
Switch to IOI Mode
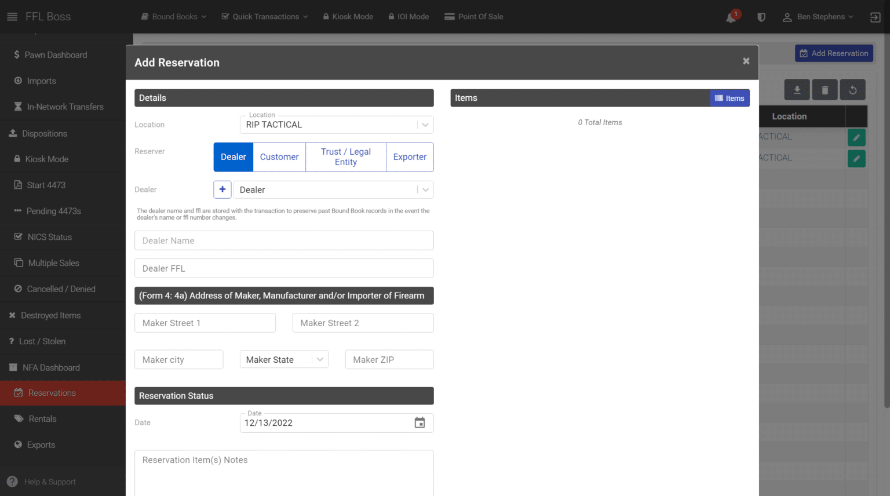pyautogui.click(x=408, y=17)
